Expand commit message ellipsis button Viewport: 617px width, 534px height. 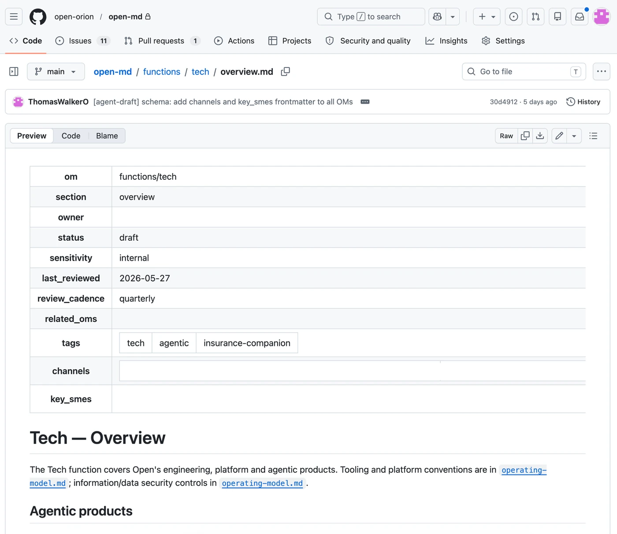point(365,102)
